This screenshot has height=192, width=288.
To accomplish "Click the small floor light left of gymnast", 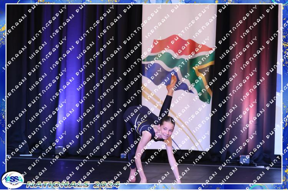I will coord(123,156).
